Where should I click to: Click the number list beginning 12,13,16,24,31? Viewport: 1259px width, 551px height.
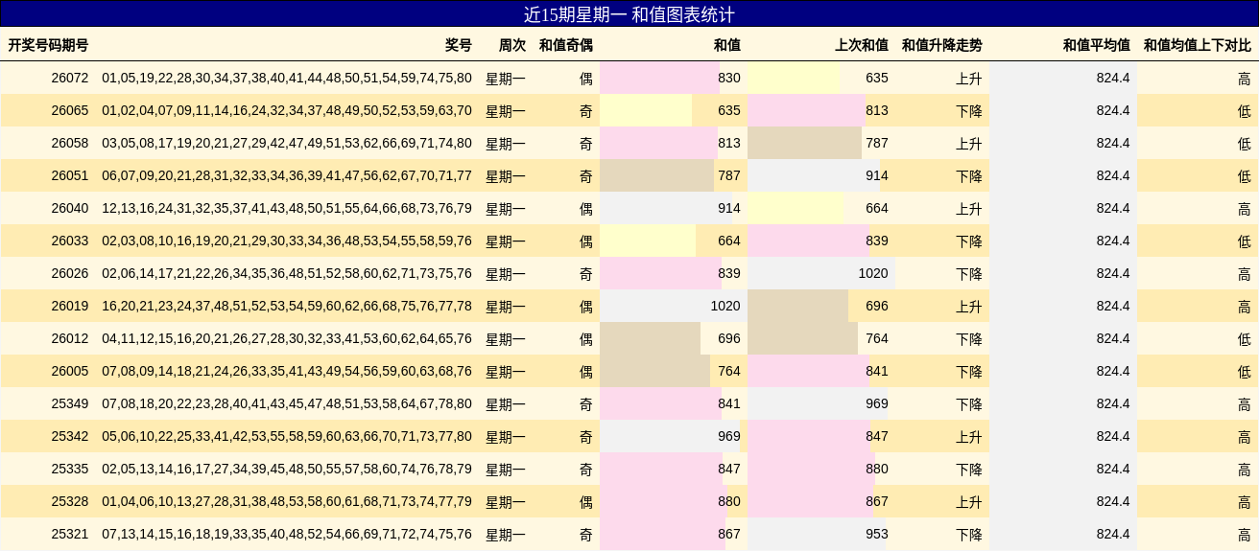tap(287, 208)
